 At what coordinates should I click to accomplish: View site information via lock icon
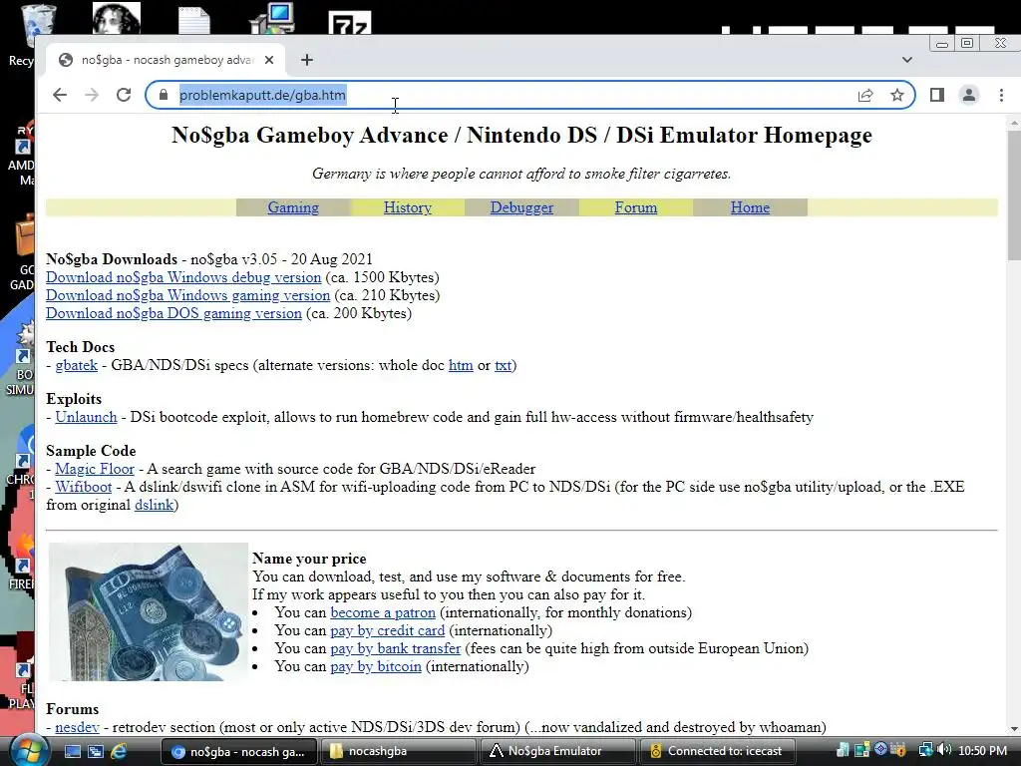pyautogui.click(x=163, y=95)
